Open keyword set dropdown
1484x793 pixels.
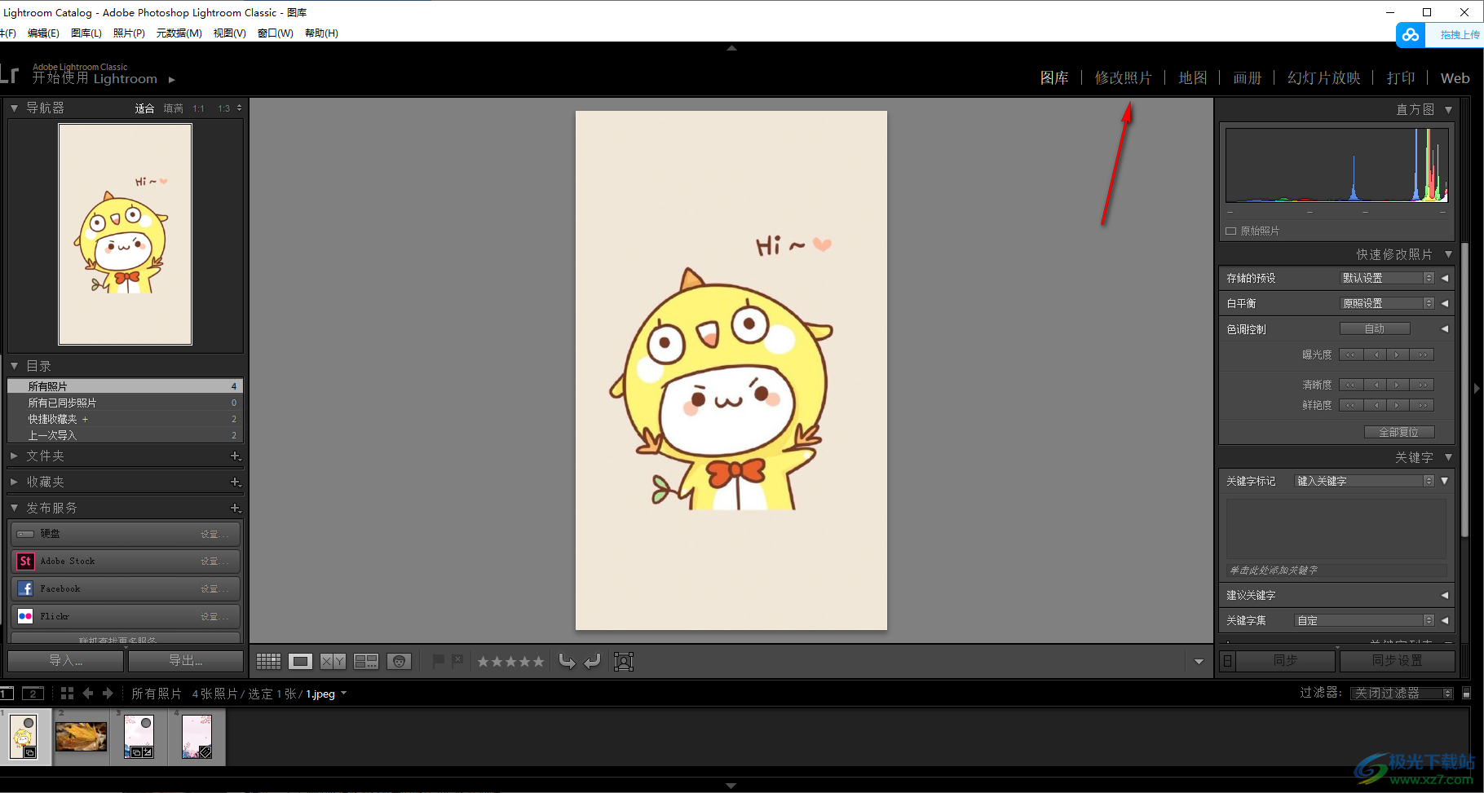click(1364, 620)
